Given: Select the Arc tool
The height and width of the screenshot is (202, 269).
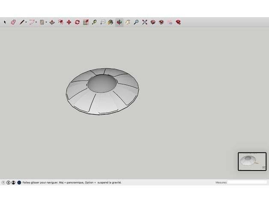Looking at the screenshot, I should tap(32, 22).
